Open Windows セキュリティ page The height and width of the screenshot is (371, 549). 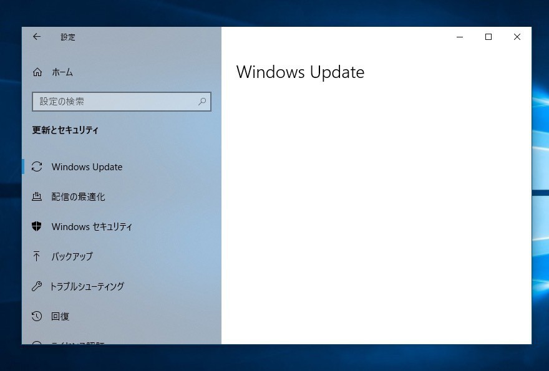[122, 226]
